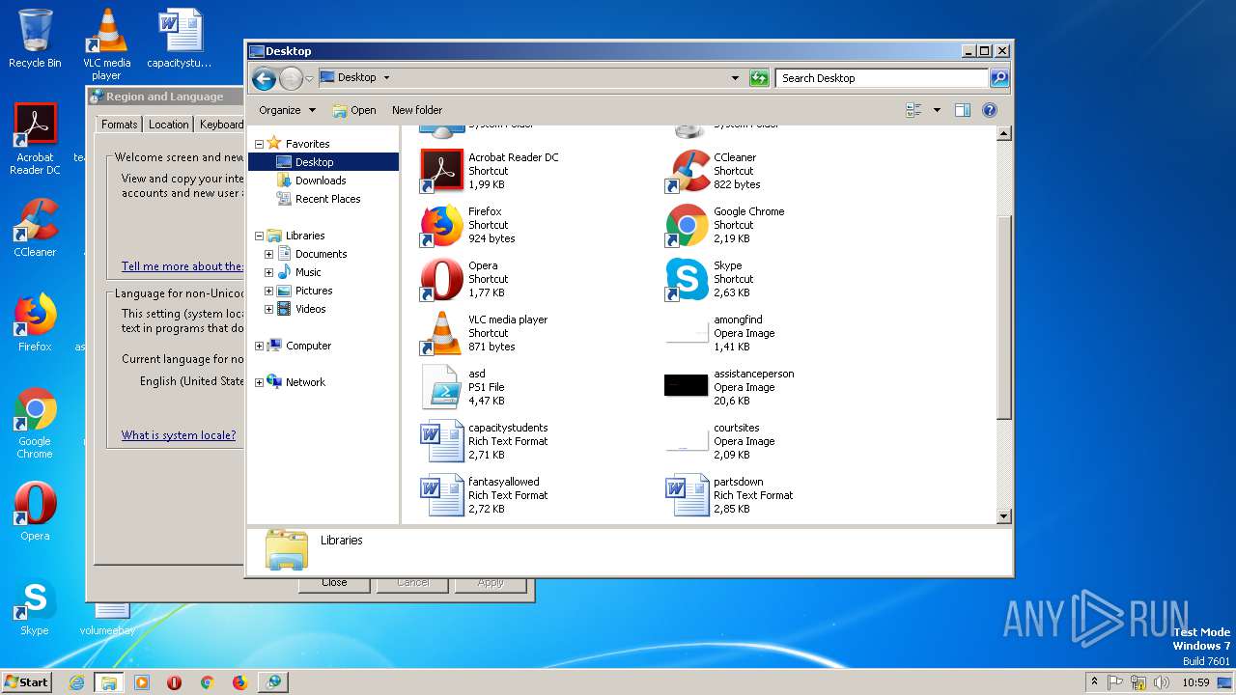Image resolution: width=1236 pixels, height=695 pixels.
Task: Open the Organize dropdown menu
Action: [x=287, y=110]
